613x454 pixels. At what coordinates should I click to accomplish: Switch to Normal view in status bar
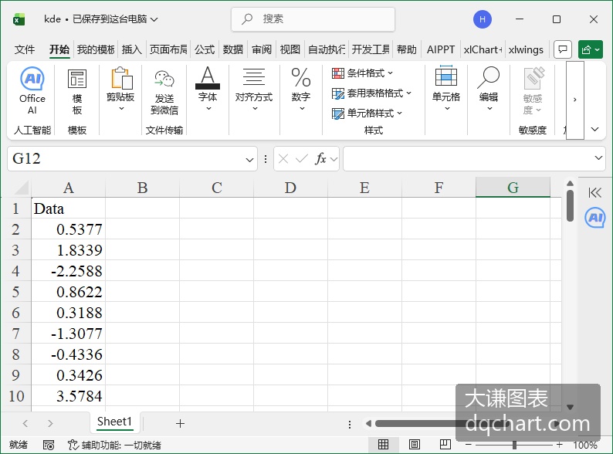click(x=383, y=445)
